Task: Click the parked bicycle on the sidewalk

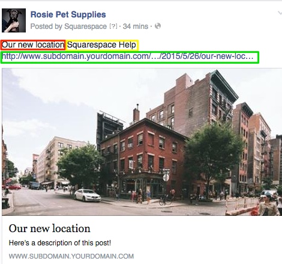Action: (165, 200)
